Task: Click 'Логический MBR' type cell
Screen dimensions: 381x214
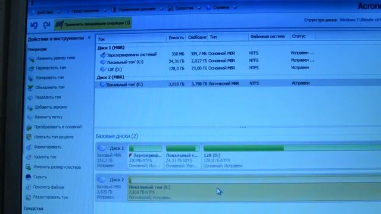Action: coord(224,84)
